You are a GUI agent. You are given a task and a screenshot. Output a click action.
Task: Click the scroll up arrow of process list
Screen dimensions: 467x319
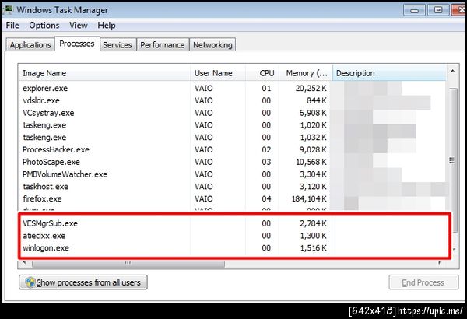pyautogui.click(x=452, y=71)
